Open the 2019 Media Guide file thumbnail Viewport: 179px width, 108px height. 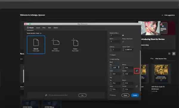tap(161, 73)
